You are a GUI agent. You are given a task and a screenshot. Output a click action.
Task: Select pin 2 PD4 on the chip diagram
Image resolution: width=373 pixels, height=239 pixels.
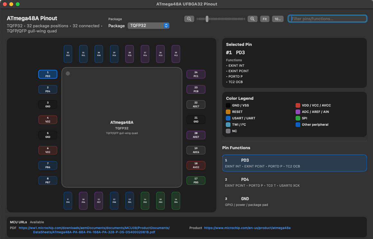click(x=48, y=90)
